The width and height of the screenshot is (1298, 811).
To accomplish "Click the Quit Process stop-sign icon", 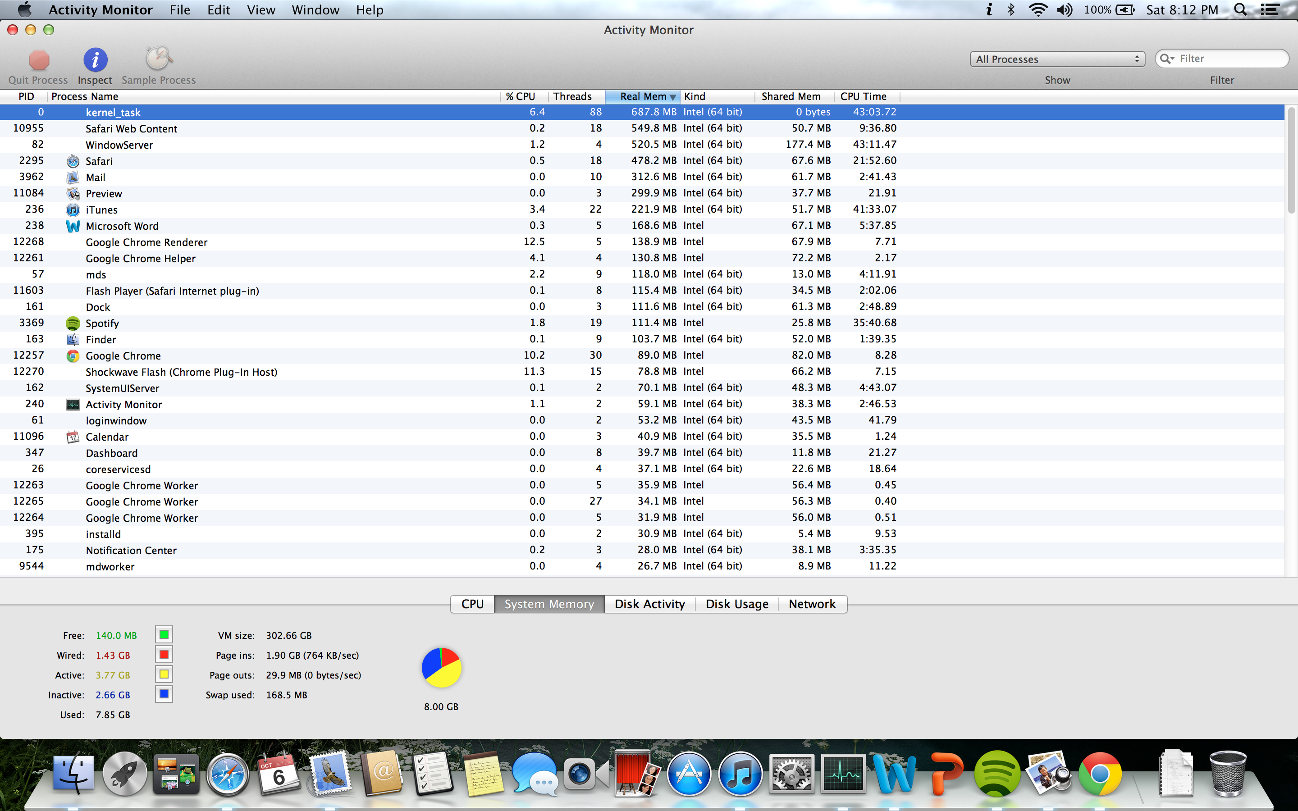I will click(39, 59).
